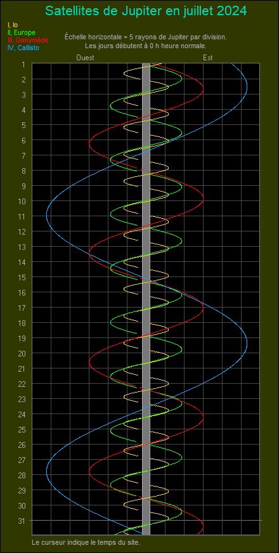Screen dimensions: 279x553
Task: Click day 15 on the date axis
Action: click(22, 277)
